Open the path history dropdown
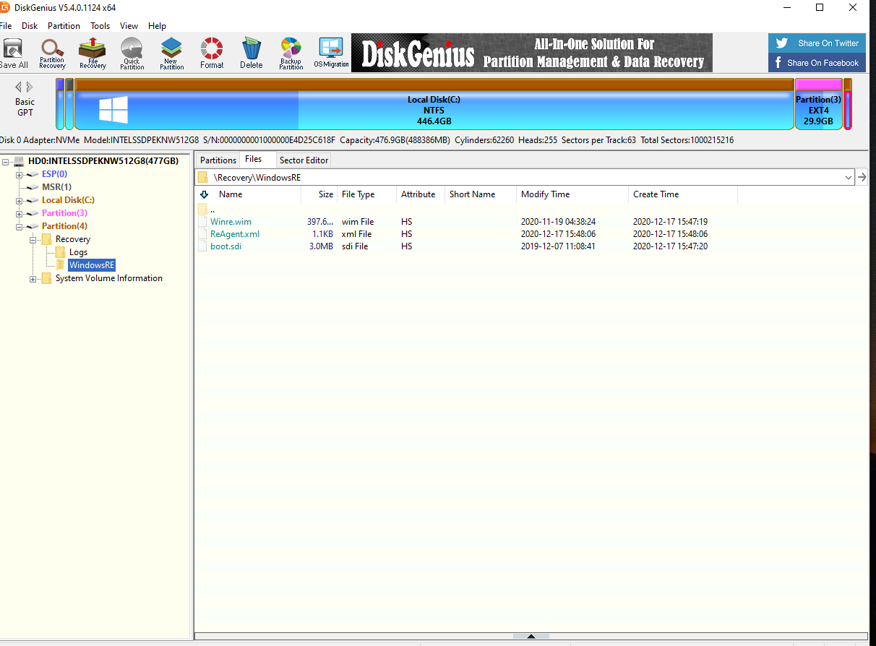This screenshot has height=646, width=876. [848, 177]
